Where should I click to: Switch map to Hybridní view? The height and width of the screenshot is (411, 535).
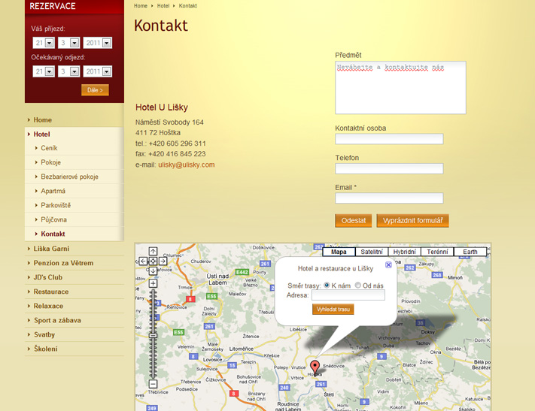coord(404,252)
